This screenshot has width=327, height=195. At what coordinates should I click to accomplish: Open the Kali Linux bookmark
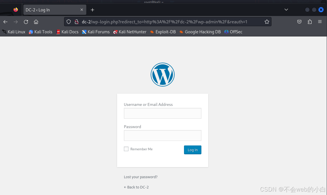[x=14, y=32]
